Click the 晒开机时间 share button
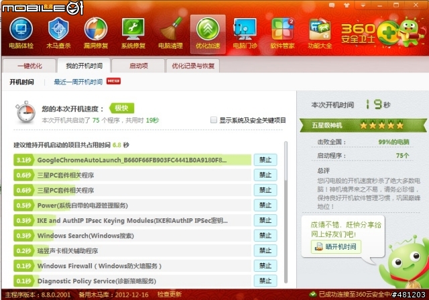 pyautogui.click(x=336, y=246)
